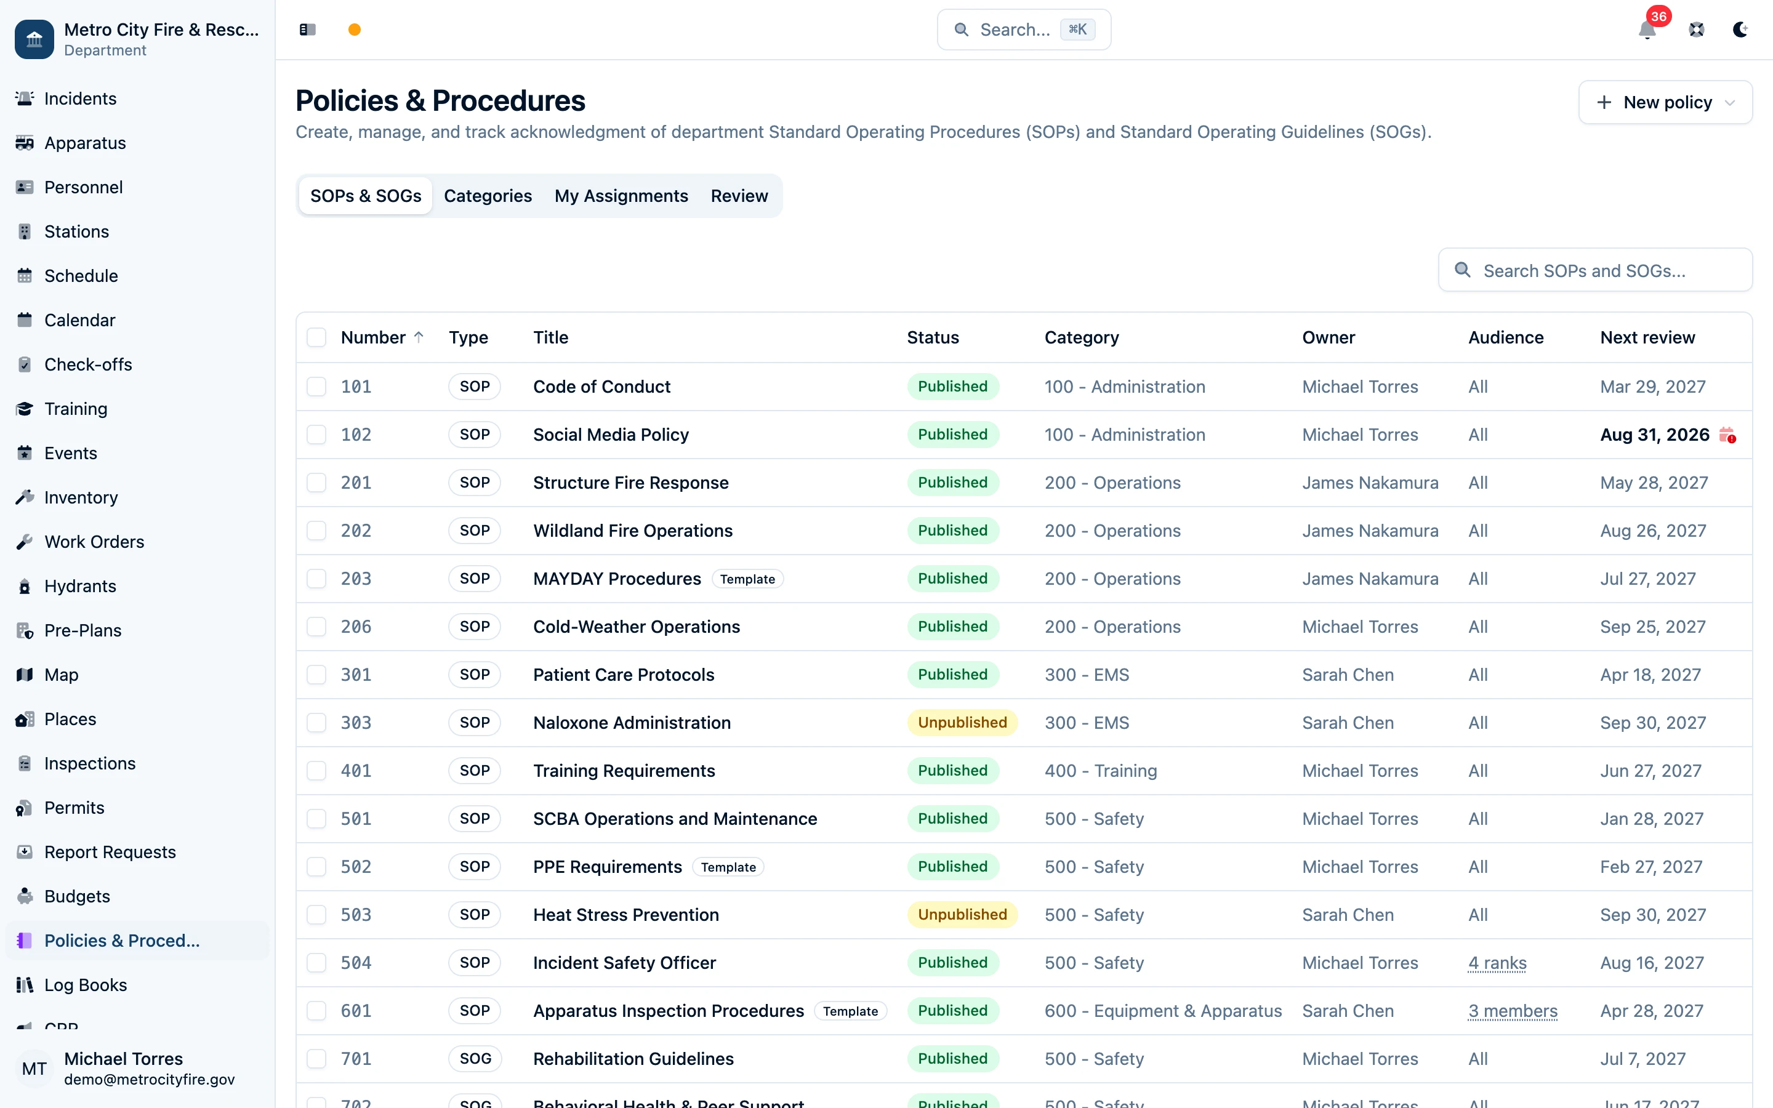Open Pre-Plans in the sidebar

(x=137, y=630)
